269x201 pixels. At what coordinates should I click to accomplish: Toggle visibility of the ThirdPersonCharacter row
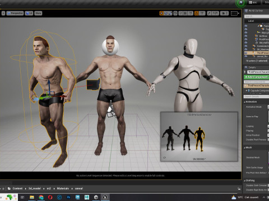(246, 53)
